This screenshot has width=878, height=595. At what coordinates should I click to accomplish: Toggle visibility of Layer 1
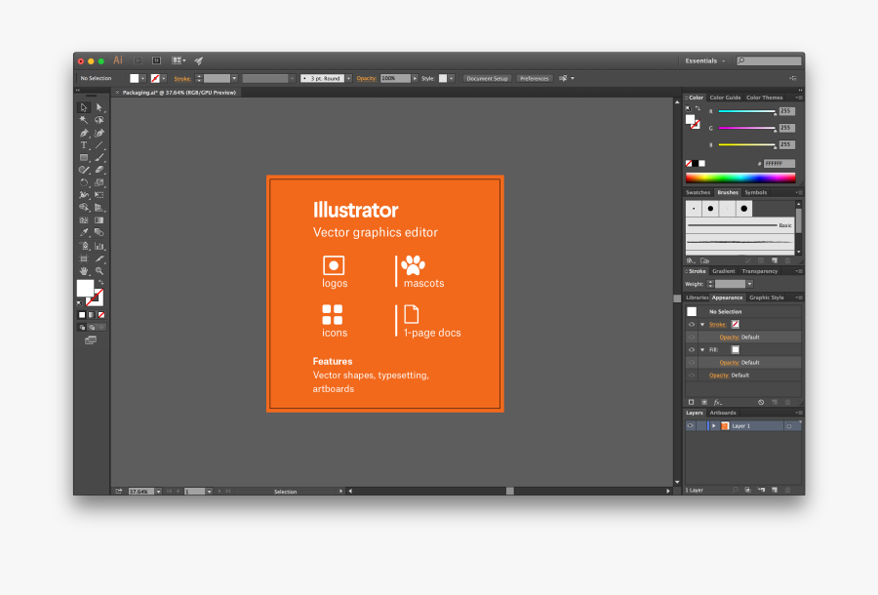click(692, 425)
